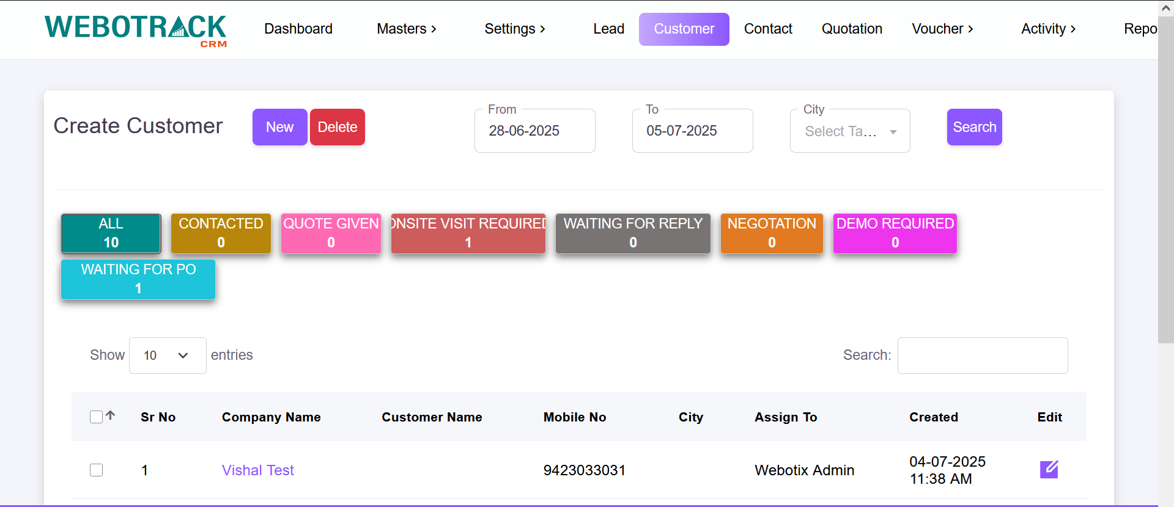
Task: Click the purple Search button
Action: pos(974,127)
